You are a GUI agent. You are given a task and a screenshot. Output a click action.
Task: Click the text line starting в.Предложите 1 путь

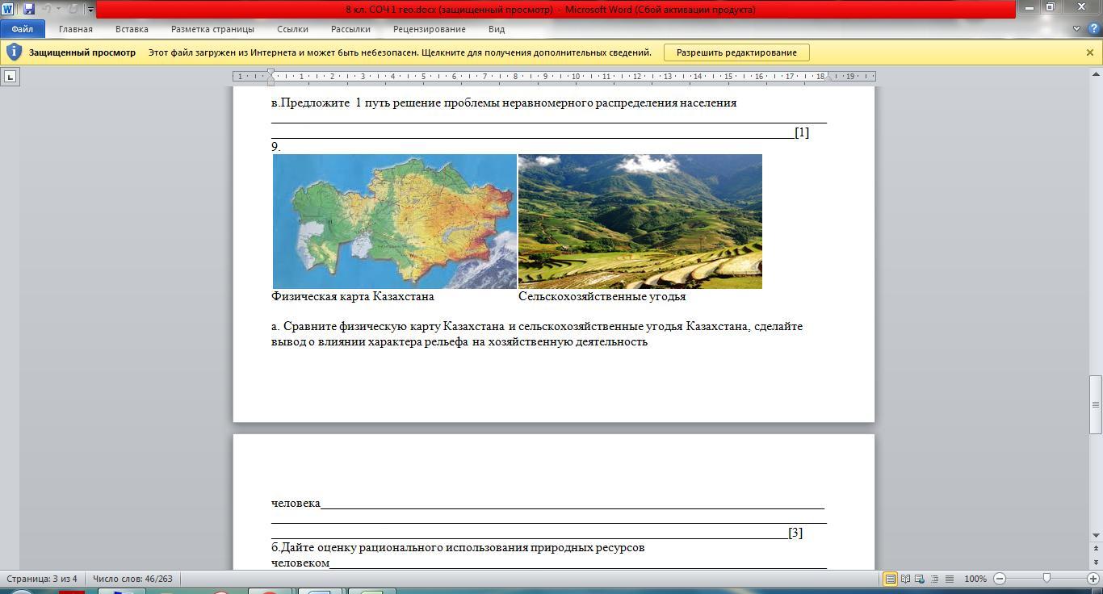pos(504,102)
